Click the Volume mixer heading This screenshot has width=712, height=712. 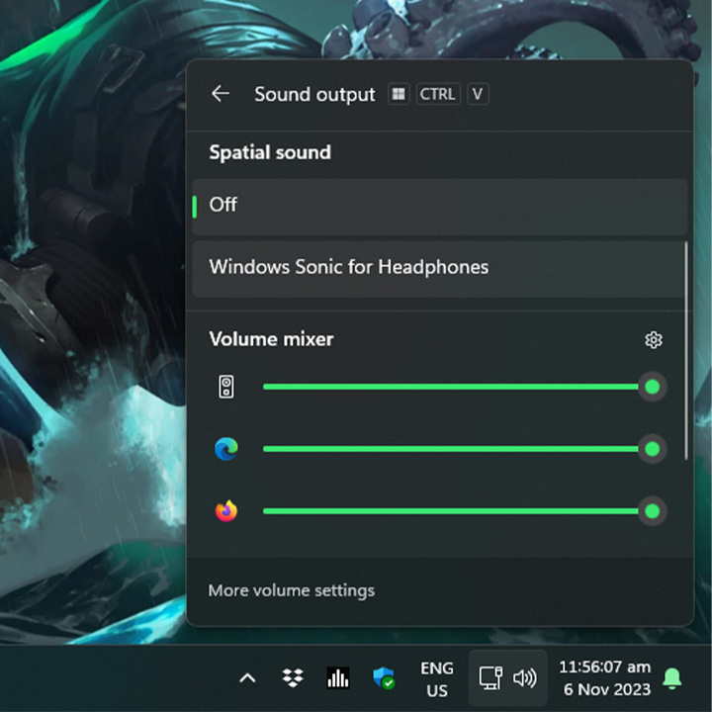pyautogui.click(x=272, y=339)
